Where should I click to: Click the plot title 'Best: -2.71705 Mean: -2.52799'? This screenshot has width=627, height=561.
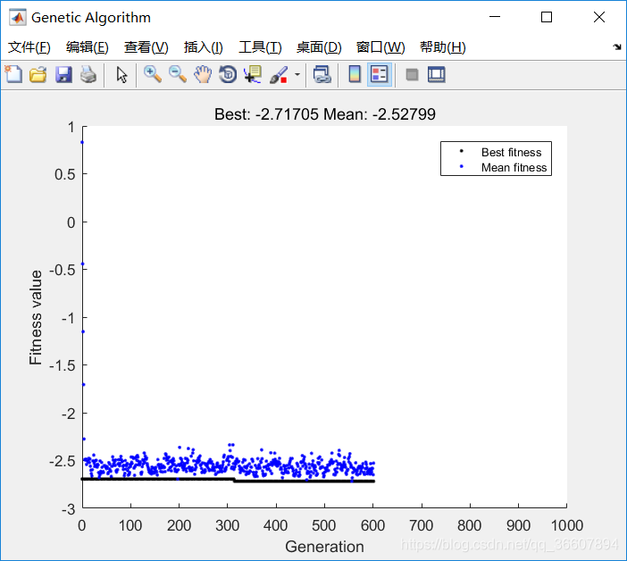coord(325,114)
